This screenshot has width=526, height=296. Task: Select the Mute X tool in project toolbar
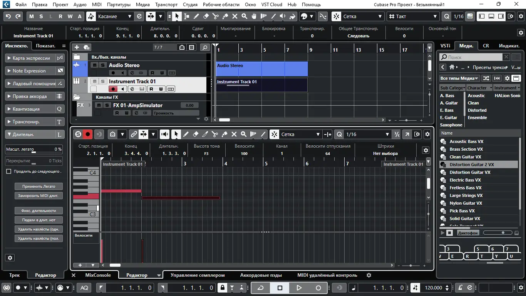click(235, 17)
